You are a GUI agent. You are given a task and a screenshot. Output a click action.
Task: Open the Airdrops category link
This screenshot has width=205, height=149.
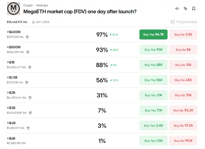click(42, 5)
